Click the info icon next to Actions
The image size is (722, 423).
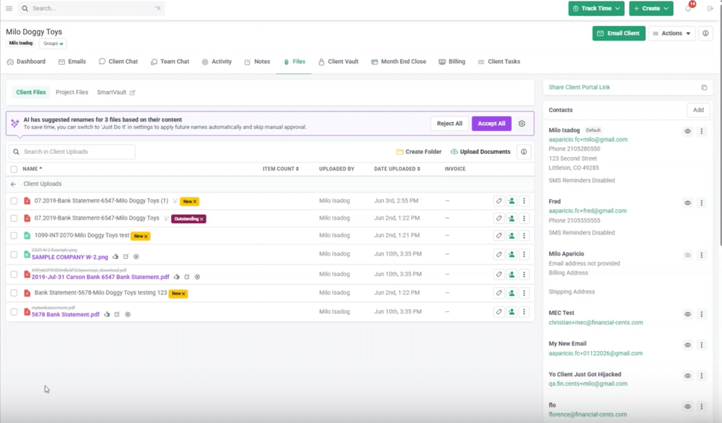[x=705, y=33]
